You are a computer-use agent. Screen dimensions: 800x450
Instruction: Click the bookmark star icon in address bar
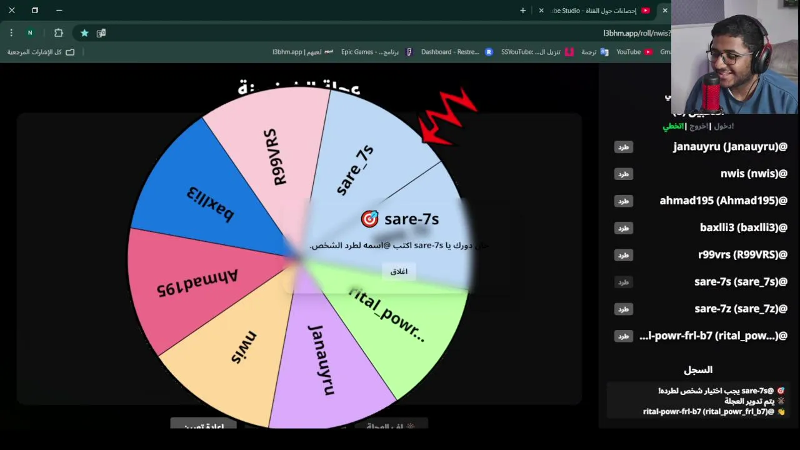pos(84,33)
